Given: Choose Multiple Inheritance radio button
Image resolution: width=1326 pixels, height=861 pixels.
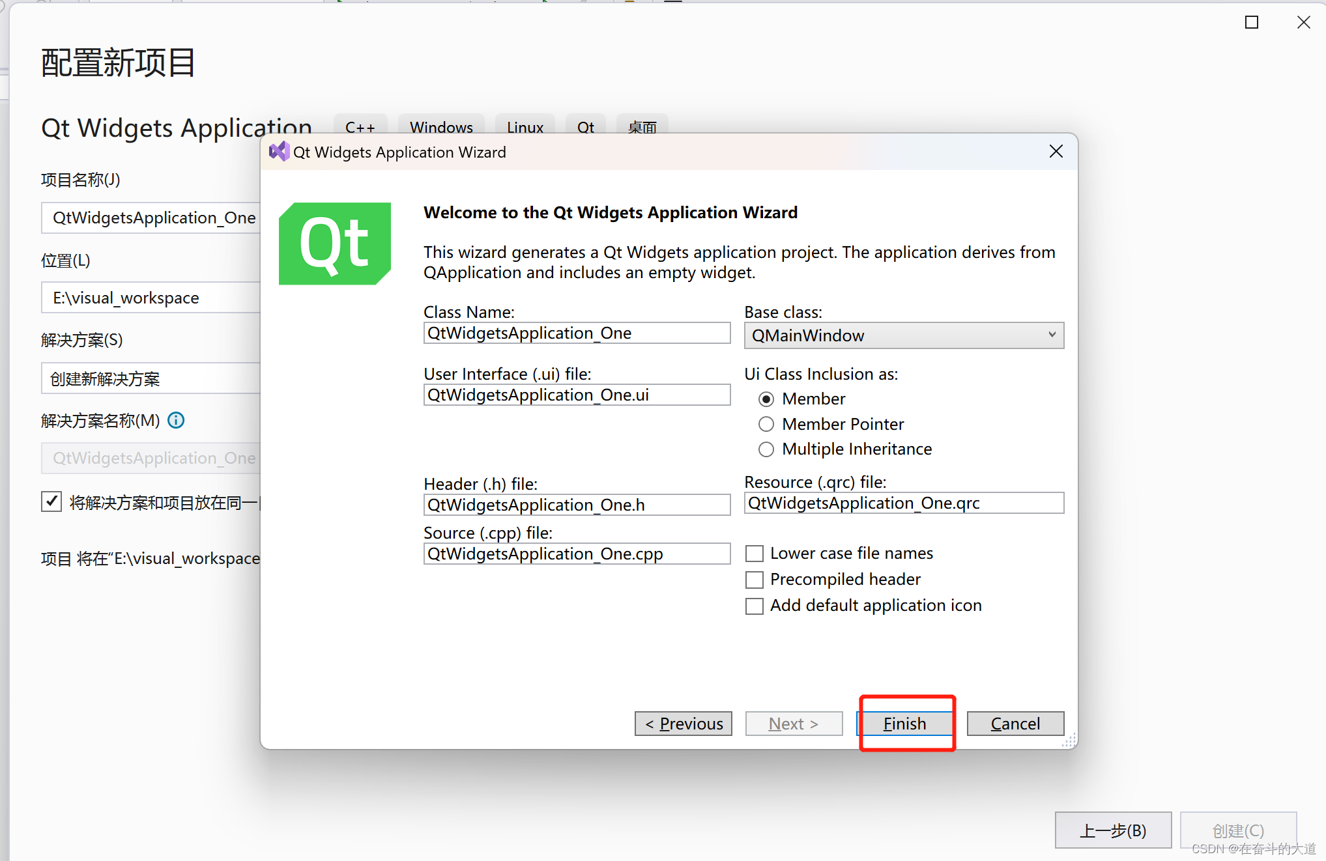Looking at the screenshot, I should click(x=766, y=449).
